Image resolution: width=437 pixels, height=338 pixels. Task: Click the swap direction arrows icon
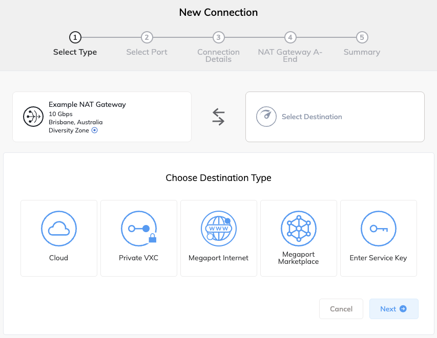pos(218,117)
